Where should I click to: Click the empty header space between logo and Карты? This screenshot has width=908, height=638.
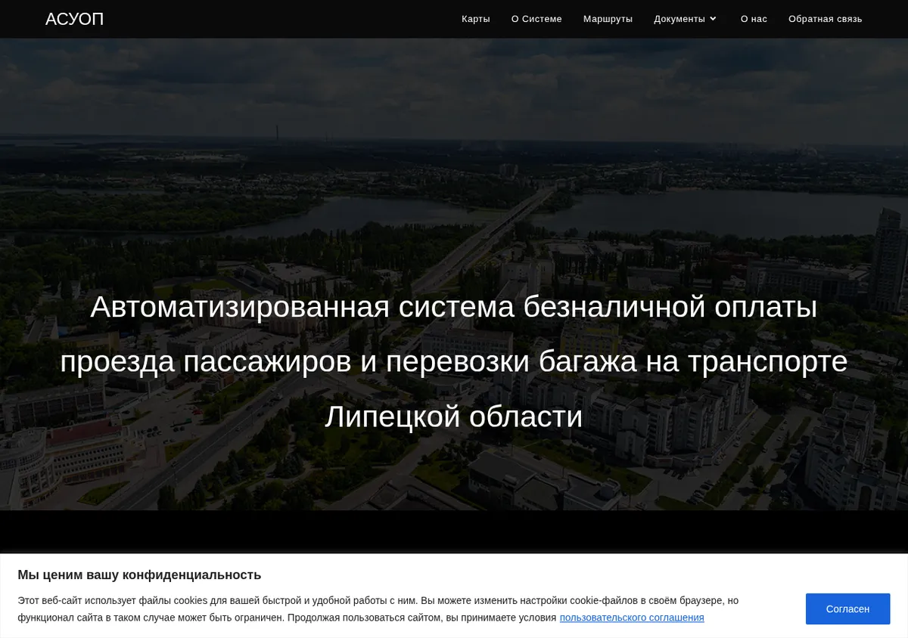point(280,19)
